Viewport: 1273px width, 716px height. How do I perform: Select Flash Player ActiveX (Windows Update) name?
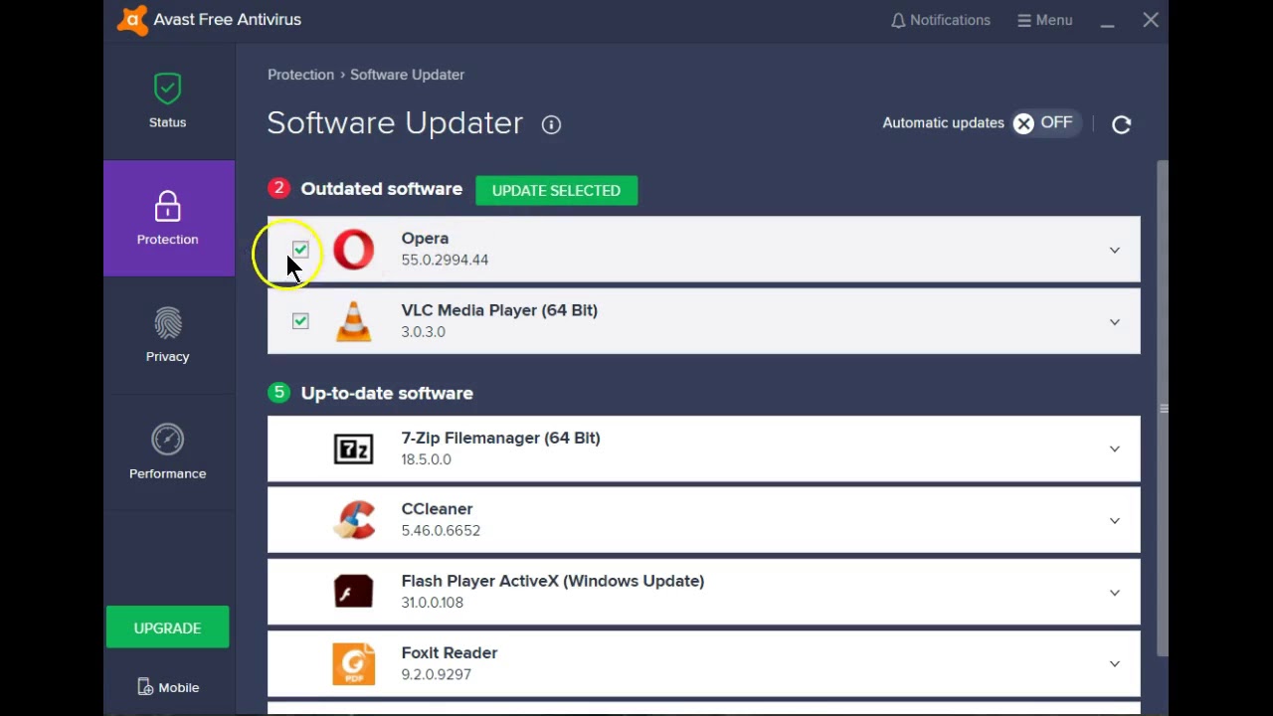coord(552,581)
